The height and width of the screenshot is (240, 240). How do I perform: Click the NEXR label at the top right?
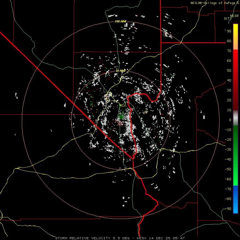coord(234,16)
